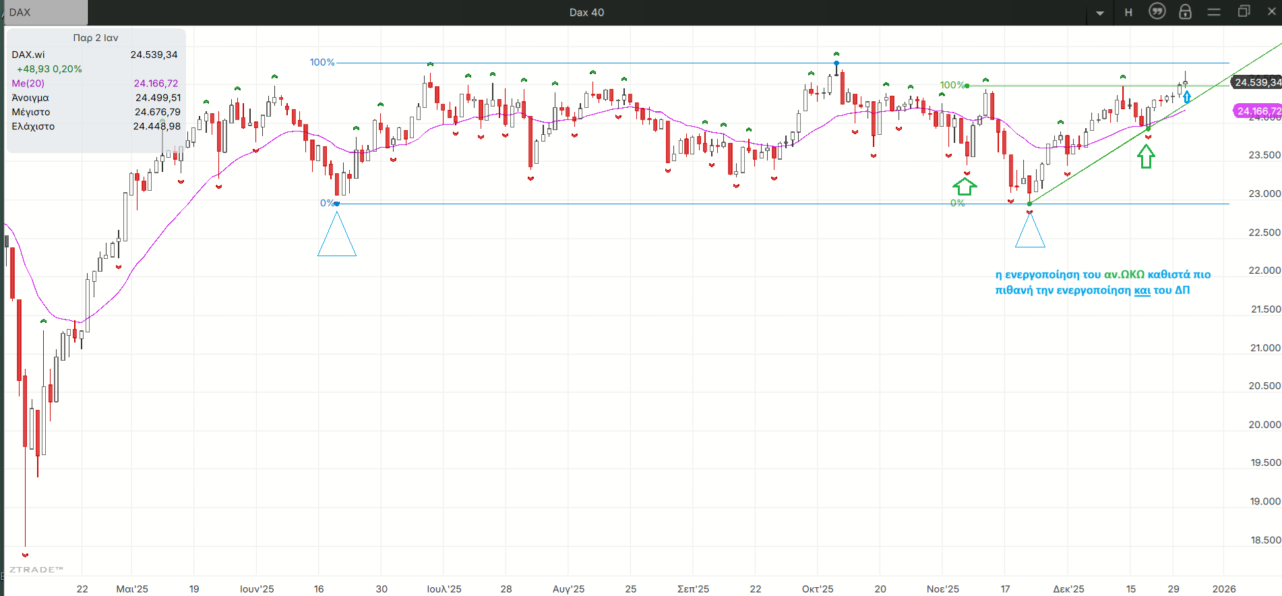The width and height of the screenshot is (1282, 596).
Task: Click the Dax 40 chart title
Action: [x=586, y=12]
